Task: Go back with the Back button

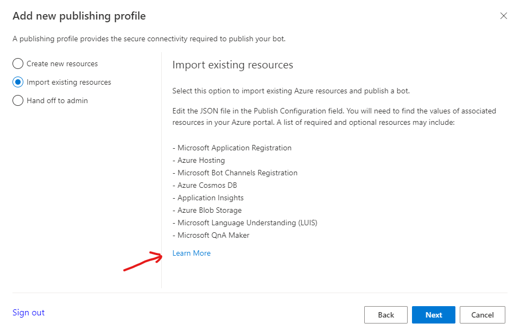Action: [x=386, y=315]
